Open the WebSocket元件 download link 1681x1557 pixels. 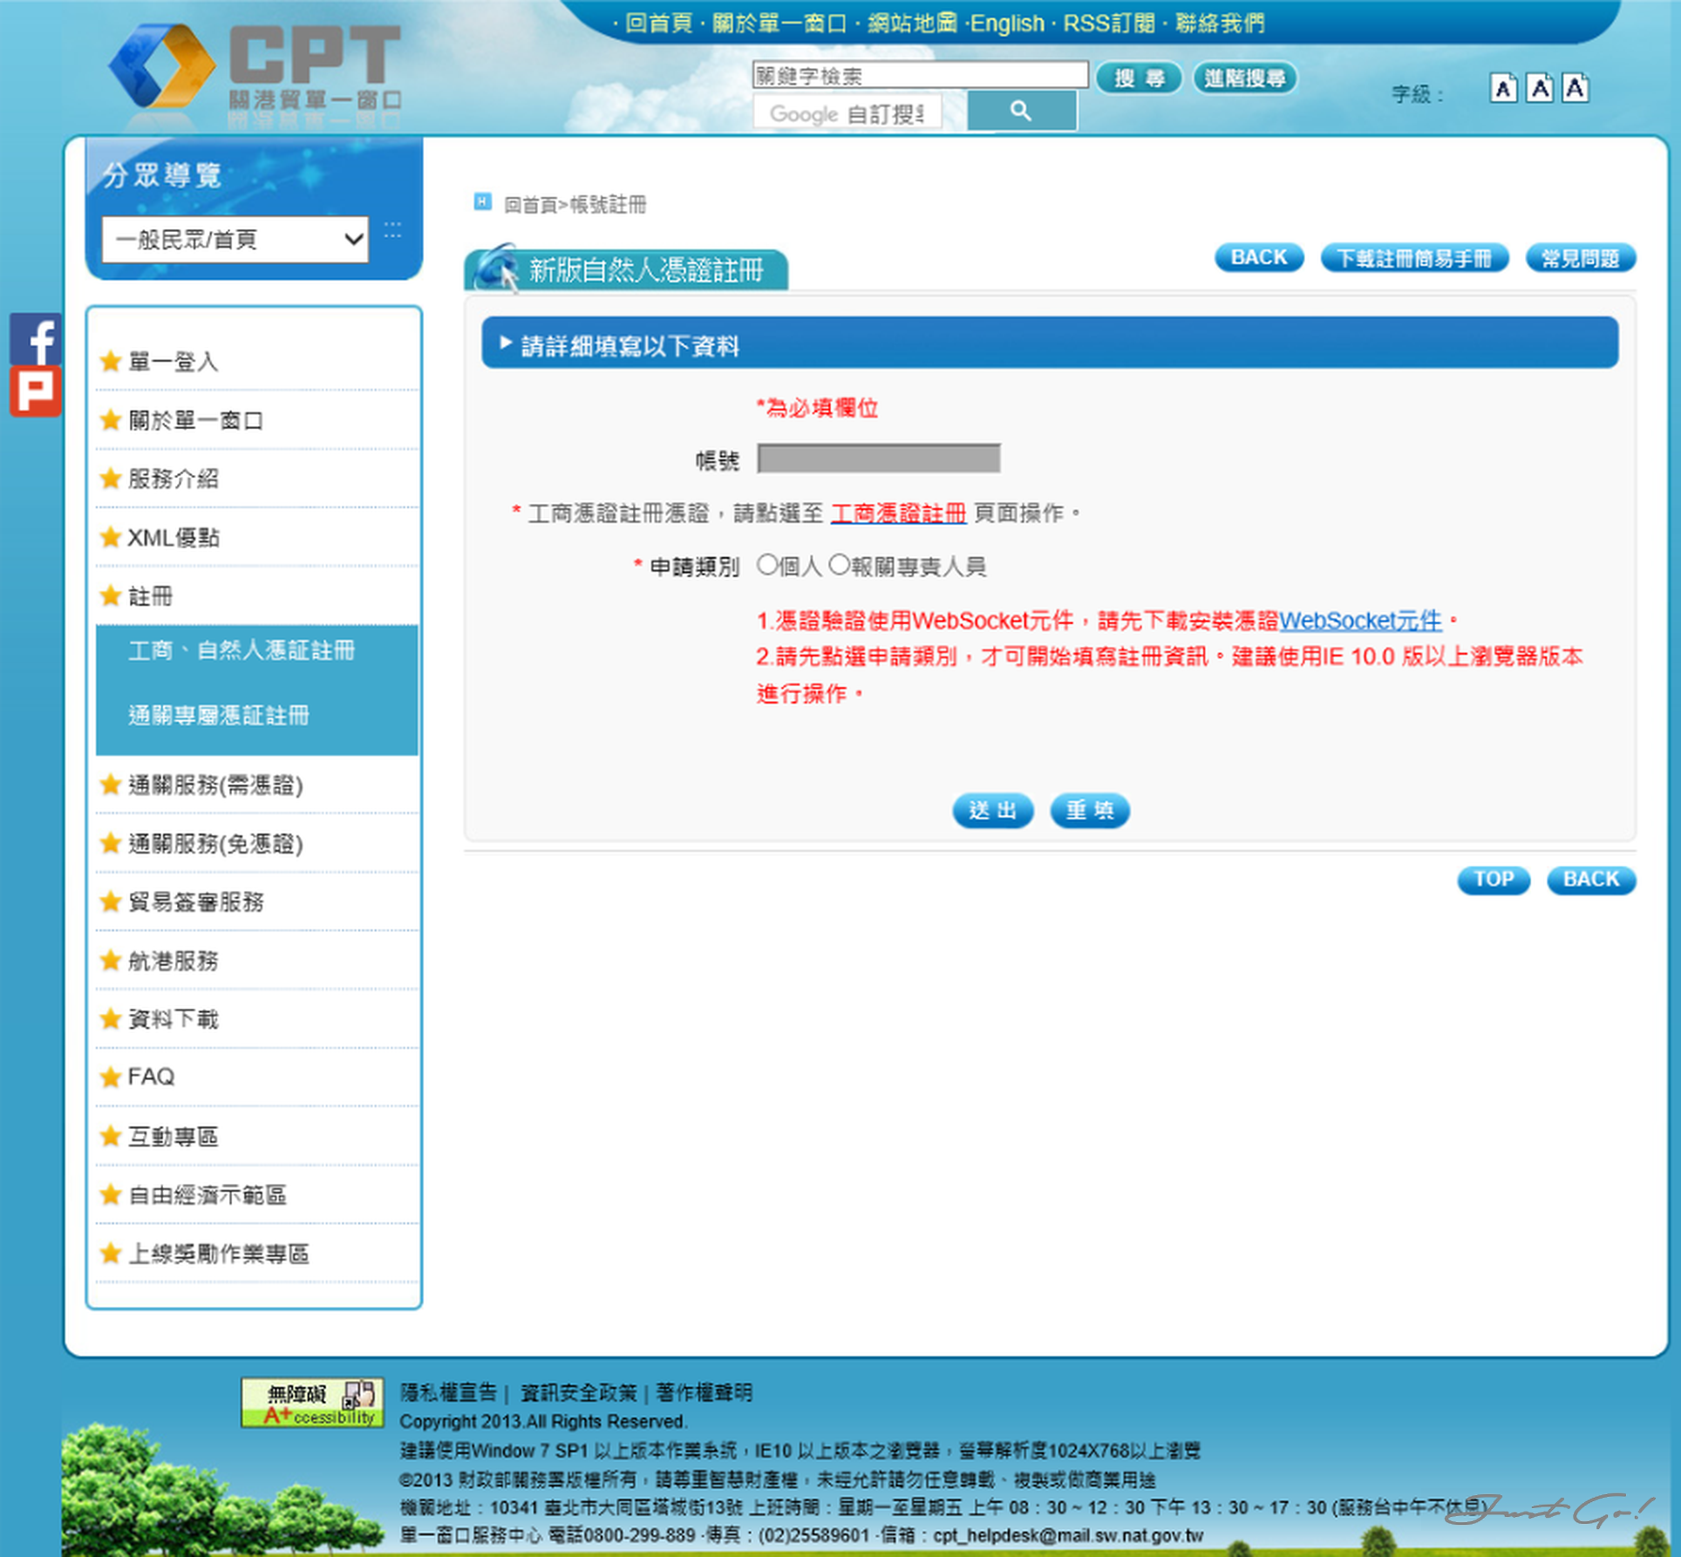pyautogui.click(x=1359, y=621)
